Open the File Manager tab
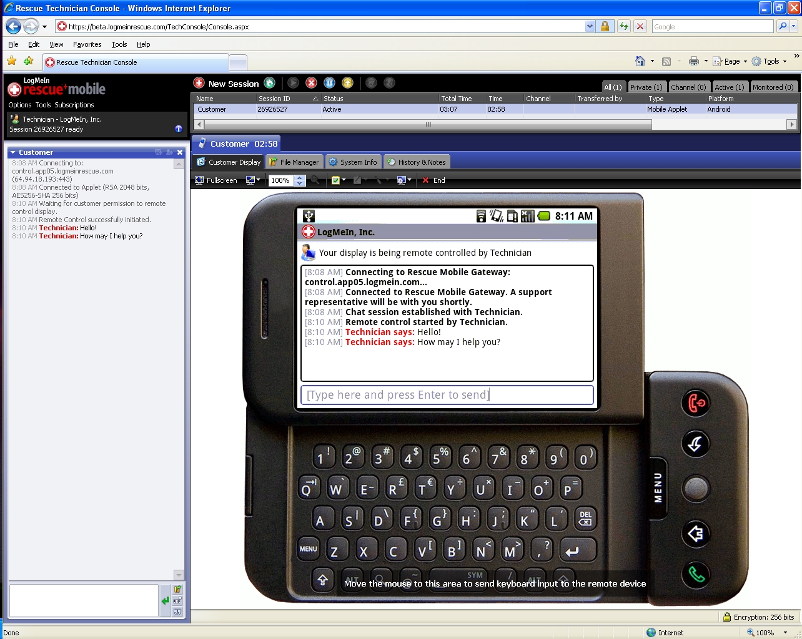 pyautogui.click(x=294, y=162)
